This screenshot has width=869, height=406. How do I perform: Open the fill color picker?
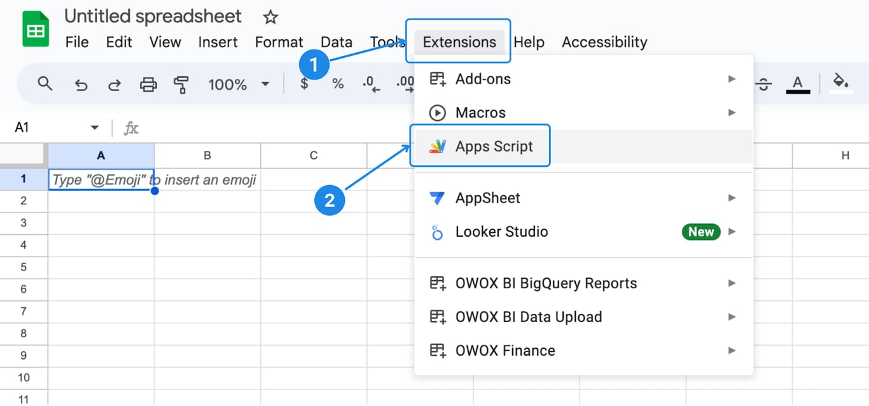[x=841, y=83]
